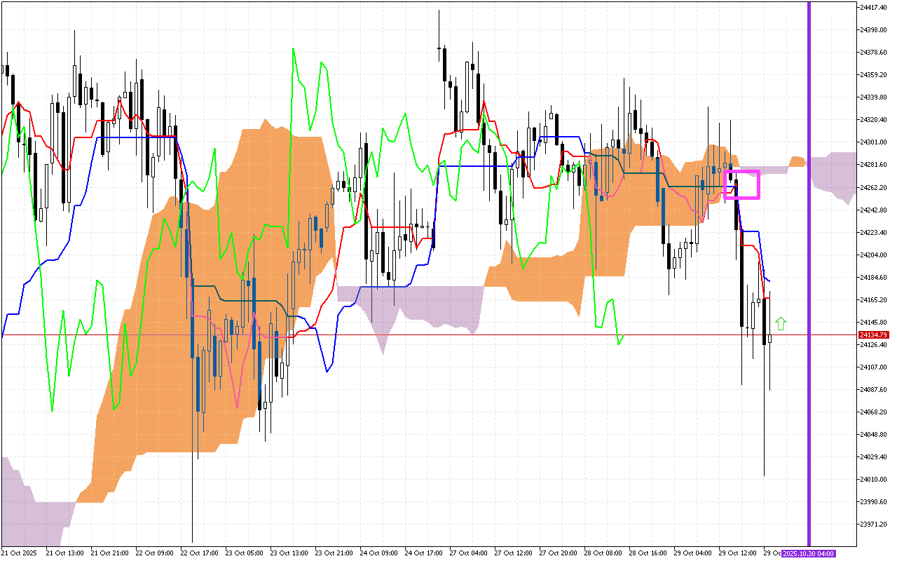
Task: Click the 22 Oct 17:00 time label
Action: click(x=200, y=553)
